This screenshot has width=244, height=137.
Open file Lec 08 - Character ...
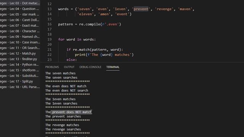[x=20, y=31]
